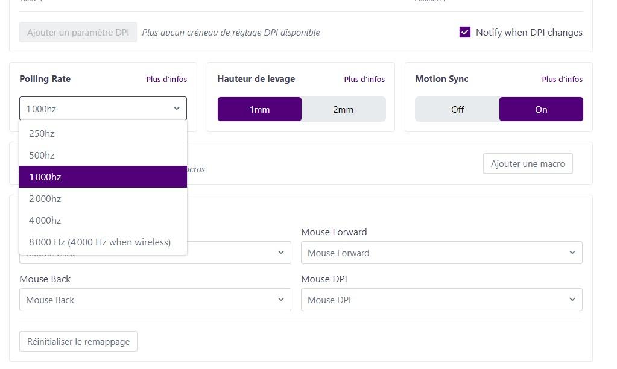Open the Mouse DPI remap dropdown
Viewport: 617px width, 369px height.
(441, 300)
